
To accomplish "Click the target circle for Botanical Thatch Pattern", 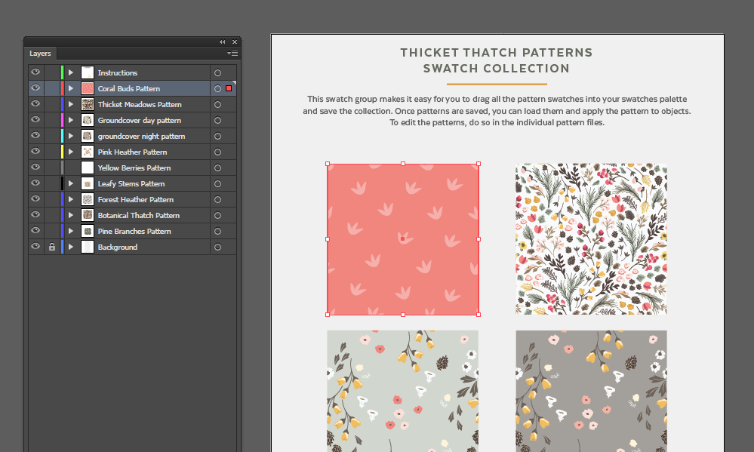I will click(x=217, y=215).
